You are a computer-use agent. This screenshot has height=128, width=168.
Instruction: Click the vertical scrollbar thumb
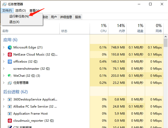166,43
